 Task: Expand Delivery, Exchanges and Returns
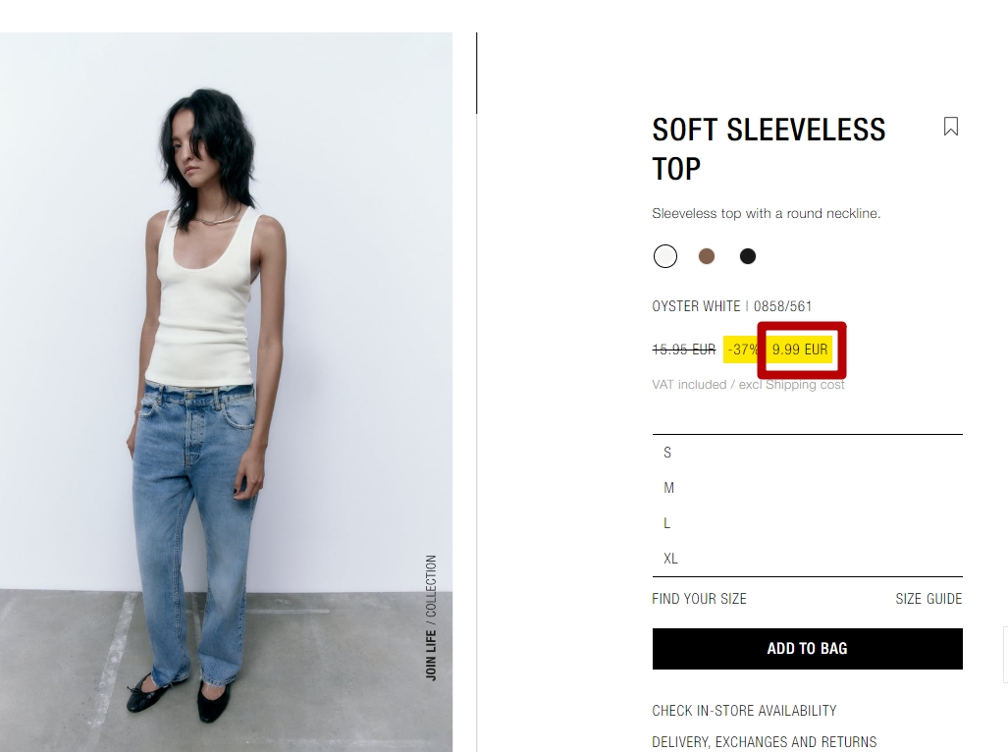click(x=765, y=742)
